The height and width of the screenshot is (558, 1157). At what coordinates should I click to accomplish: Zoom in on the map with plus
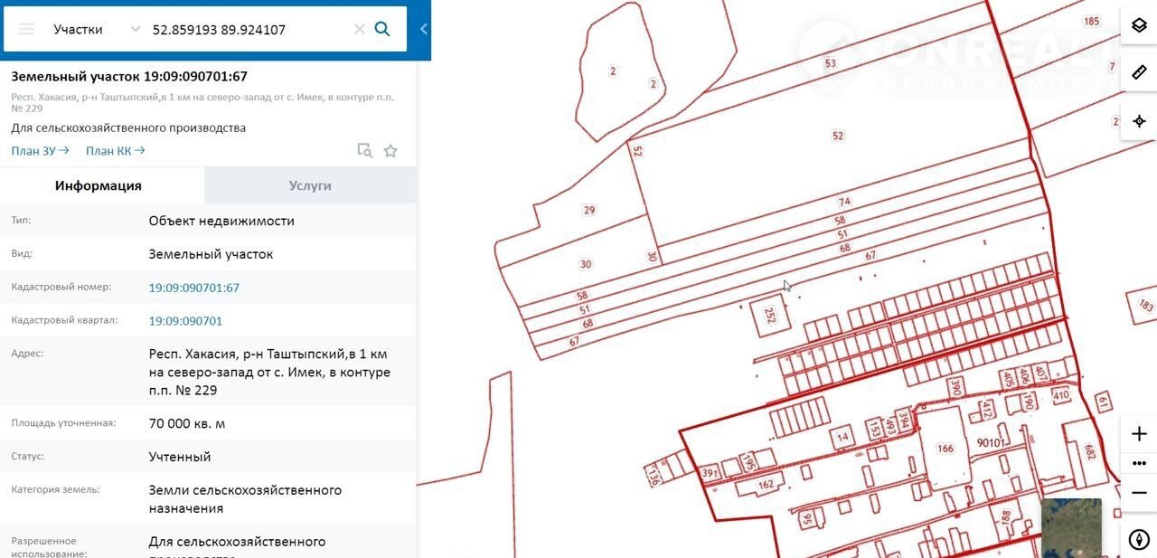1139,434
